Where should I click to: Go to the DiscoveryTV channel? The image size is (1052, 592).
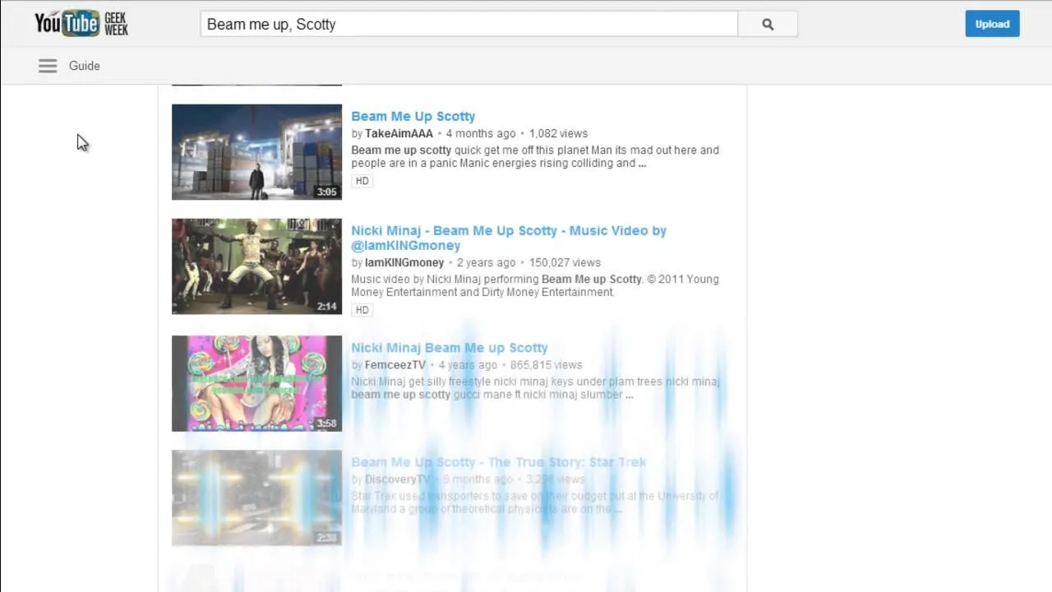(398, 479)
